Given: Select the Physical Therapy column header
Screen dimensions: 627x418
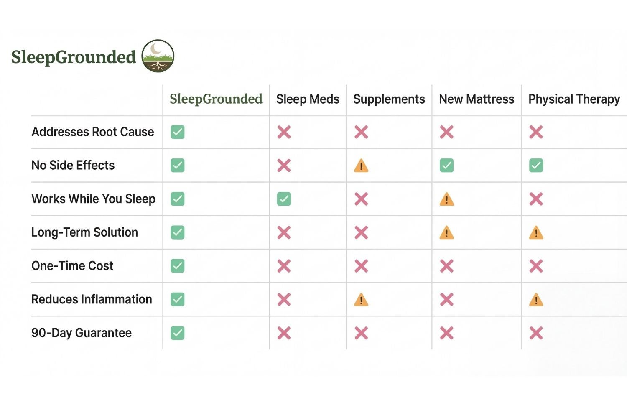Looking at the screenshot, I should pyautogui.click(x=574, y=99).
